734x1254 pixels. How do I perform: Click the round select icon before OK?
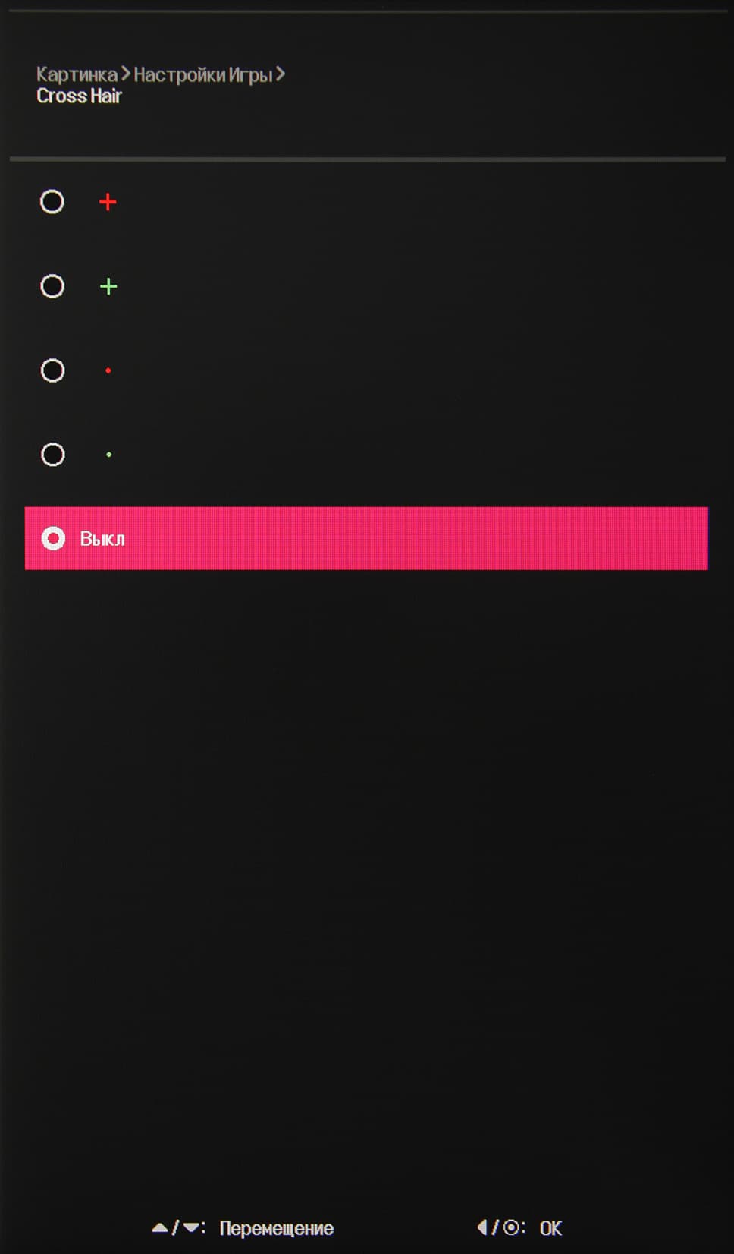point(513,1227)
